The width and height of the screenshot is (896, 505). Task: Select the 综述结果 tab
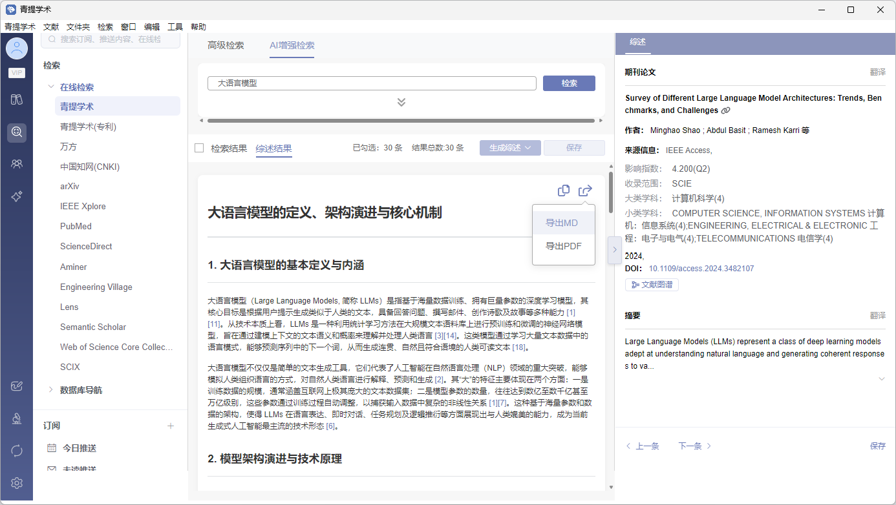pyautogui.click(x=274, y=148)
